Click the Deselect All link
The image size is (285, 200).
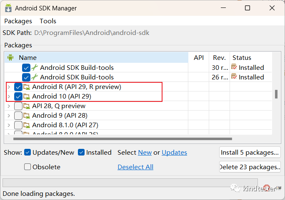point(135,167)
